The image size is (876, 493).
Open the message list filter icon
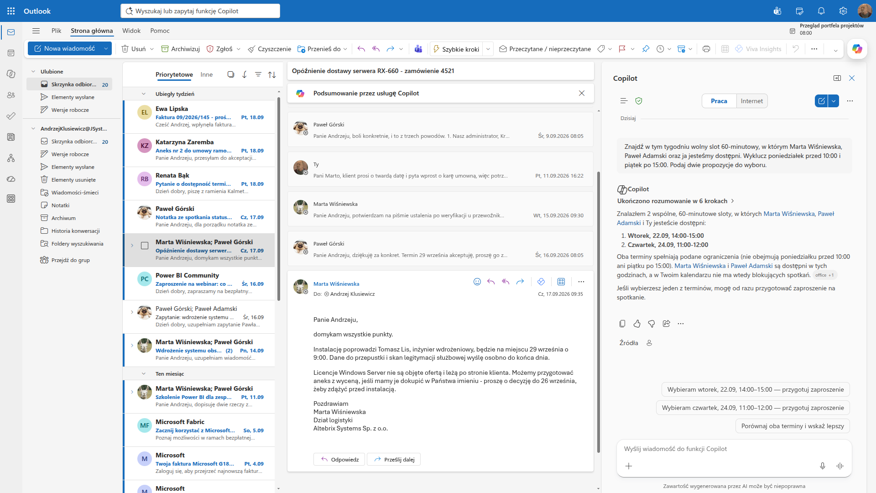[x=258, y=74]
